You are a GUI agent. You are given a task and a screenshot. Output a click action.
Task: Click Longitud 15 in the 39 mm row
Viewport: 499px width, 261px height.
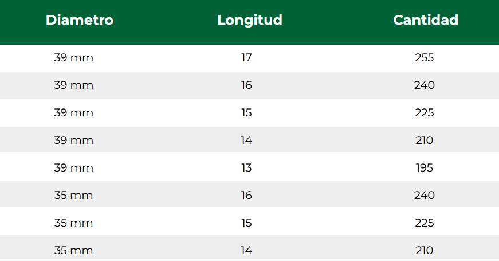pos(246,113)
